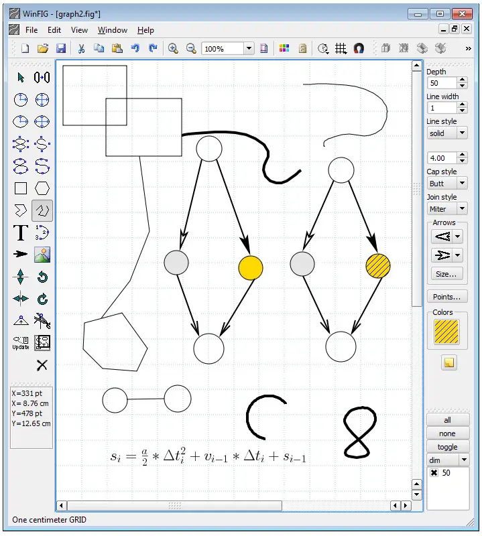482x536 pixels.
Task: Open the File menu
Action: coord(32,30)
